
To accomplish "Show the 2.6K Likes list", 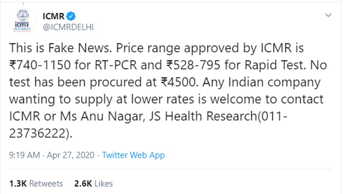I will [x=93, y=184].
